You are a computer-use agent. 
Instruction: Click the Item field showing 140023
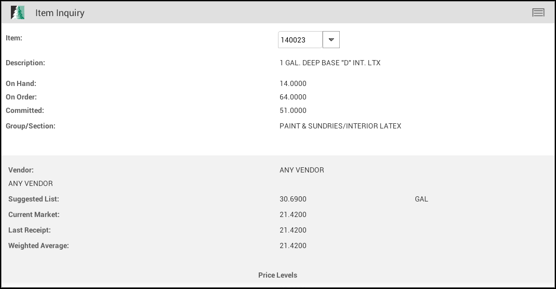(300, 40)
